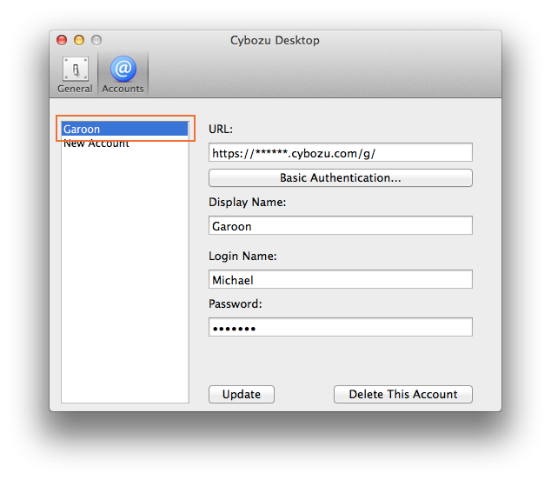Viewport: 551px width, 480px height.
Task: Click Delete This Account button
Action: click(x=403, y=394)
